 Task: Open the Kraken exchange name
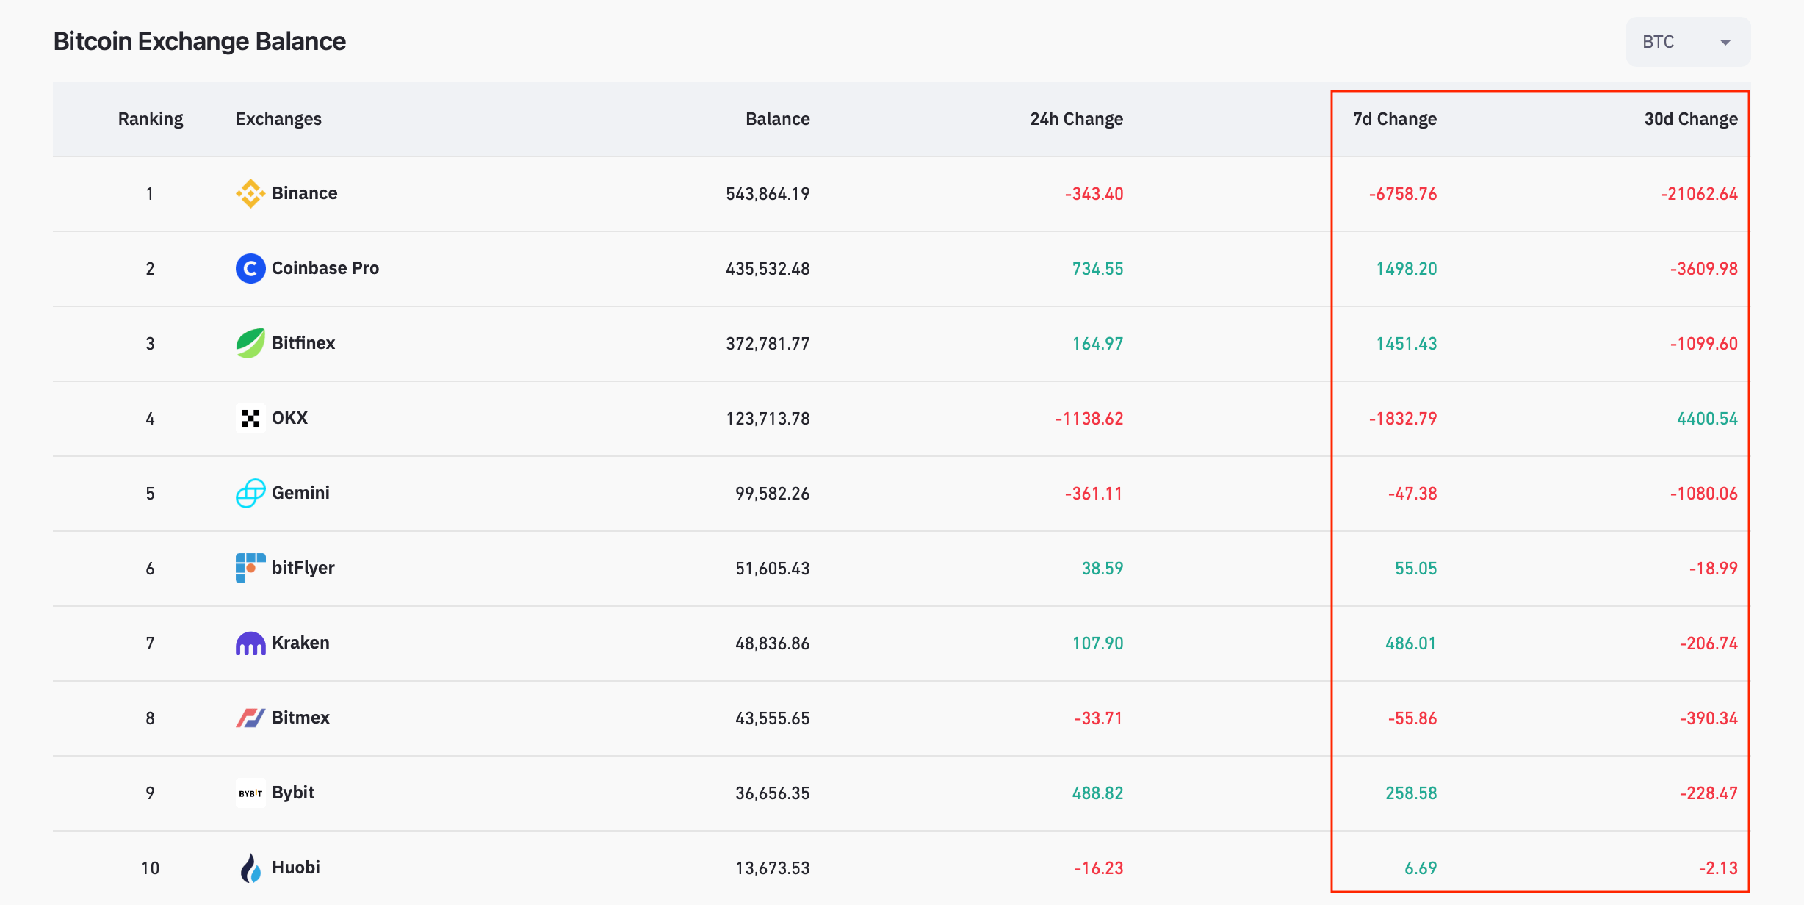300,643
